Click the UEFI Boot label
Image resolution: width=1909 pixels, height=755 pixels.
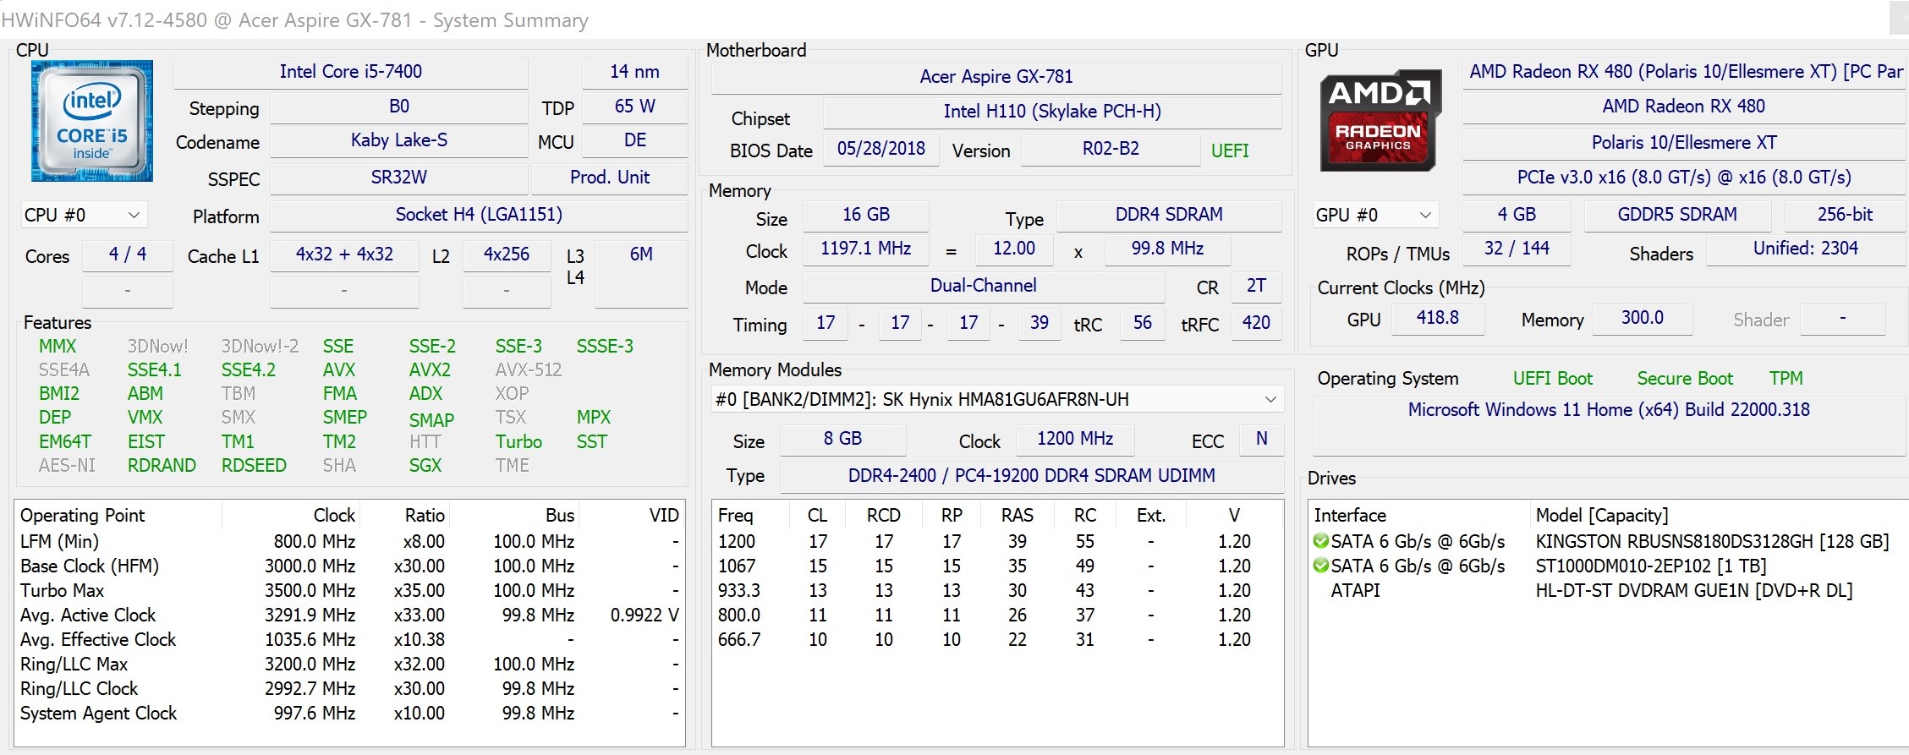[1553, 379]
